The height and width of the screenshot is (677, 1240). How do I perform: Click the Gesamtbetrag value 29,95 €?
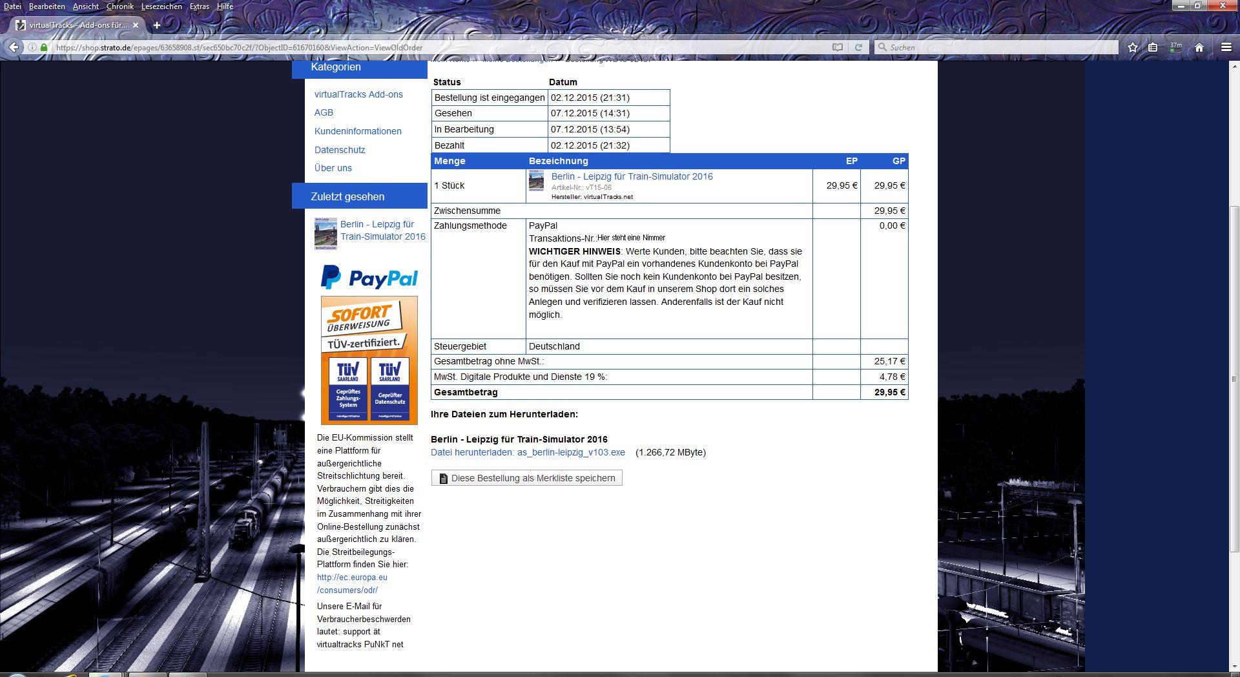pos(889,392)
